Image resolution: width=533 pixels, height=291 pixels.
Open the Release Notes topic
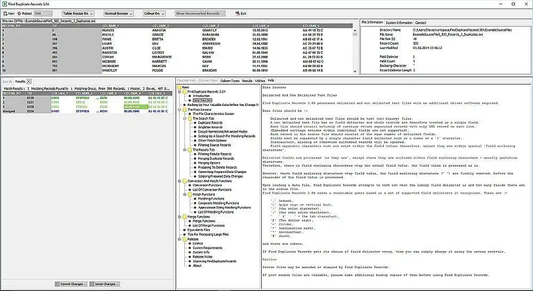click(x=203, y=257)
